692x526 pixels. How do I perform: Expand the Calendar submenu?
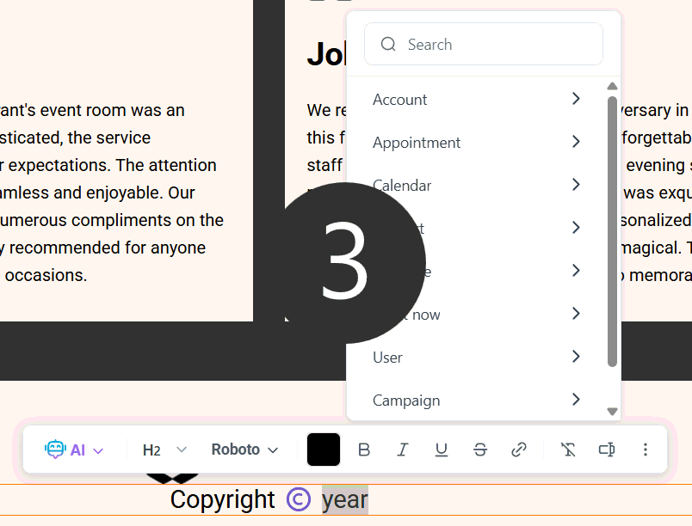point(478,186)
